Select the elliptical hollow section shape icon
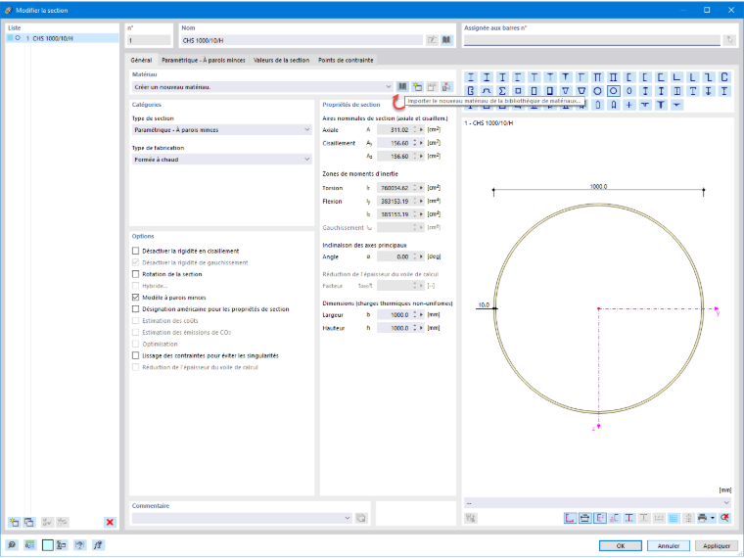 point(629,91)
